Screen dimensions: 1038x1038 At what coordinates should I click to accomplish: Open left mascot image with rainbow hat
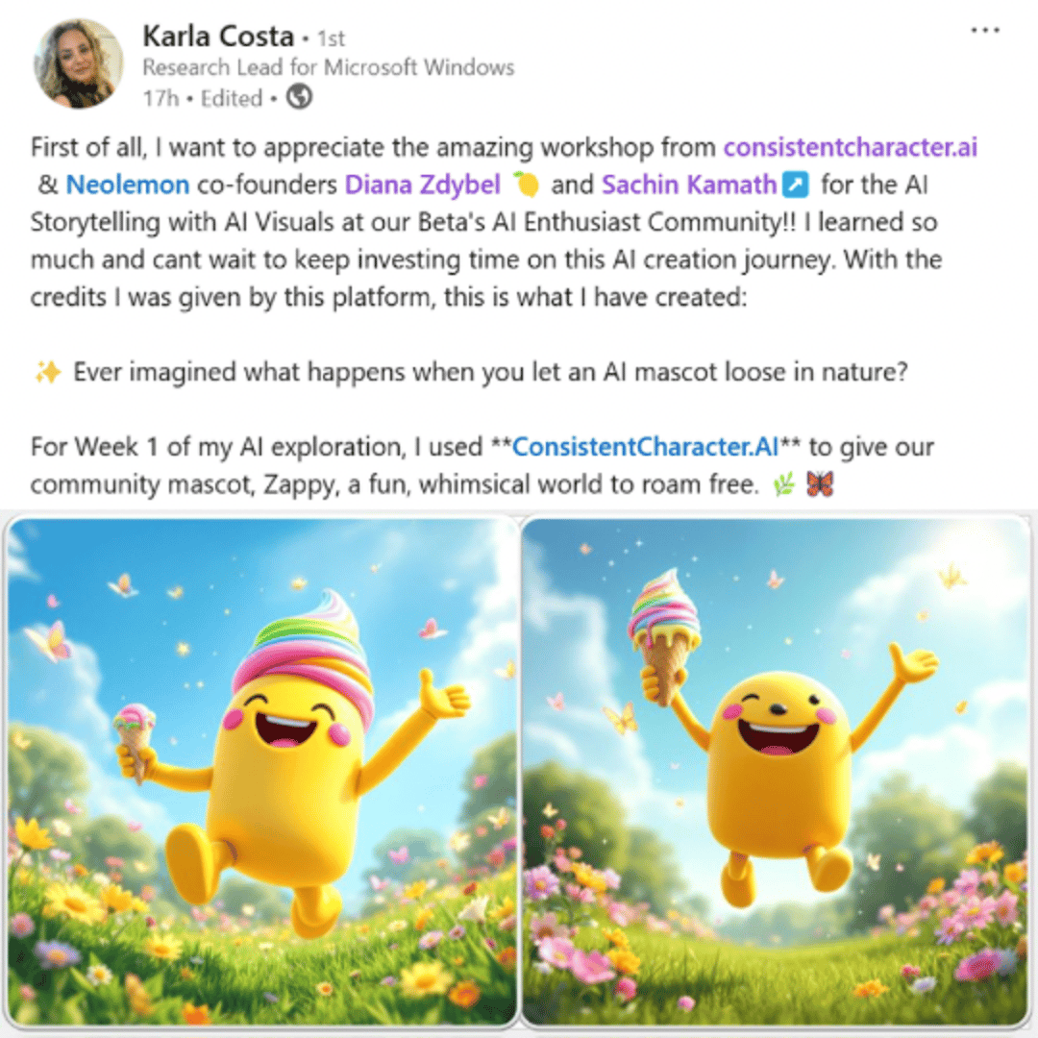coord(261,772)
